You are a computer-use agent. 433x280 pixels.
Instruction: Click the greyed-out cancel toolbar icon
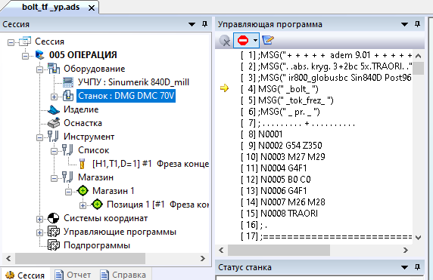pos(225,41)
